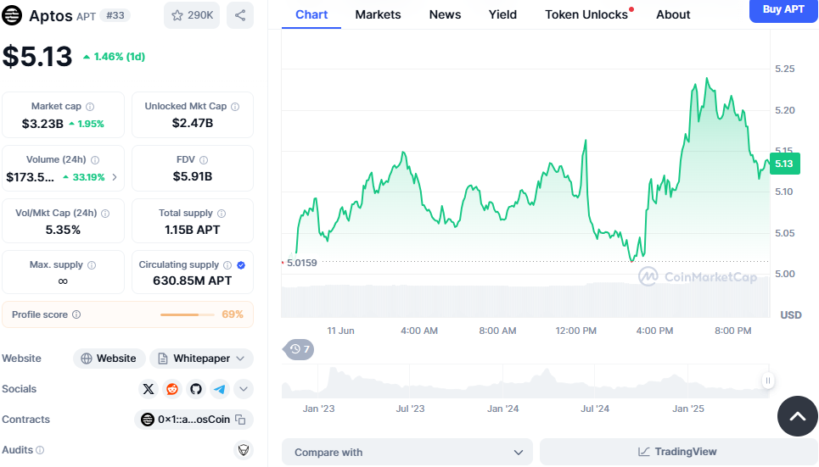The height and width of the screenshot is (467, 819).
Task: Open the Telegram social icon
Action: click(220, 389)
